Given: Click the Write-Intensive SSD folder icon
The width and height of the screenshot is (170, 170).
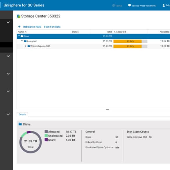Looking at the screenshot, I should [29, 46].
